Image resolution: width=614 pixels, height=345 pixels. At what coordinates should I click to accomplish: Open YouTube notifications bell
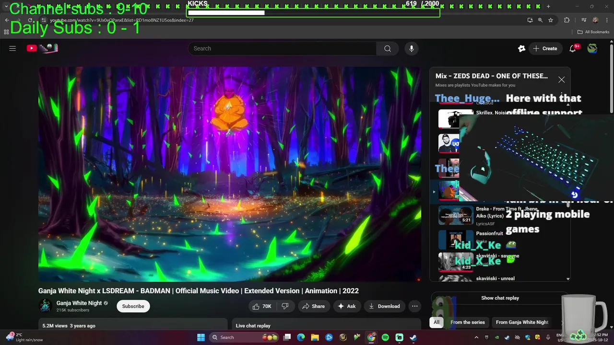click(573, 48)
